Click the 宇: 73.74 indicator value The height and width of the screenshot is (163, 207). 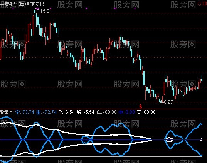(25, 112)
